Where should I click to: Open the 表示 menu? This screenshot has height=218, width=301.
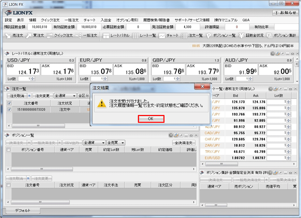20,20
